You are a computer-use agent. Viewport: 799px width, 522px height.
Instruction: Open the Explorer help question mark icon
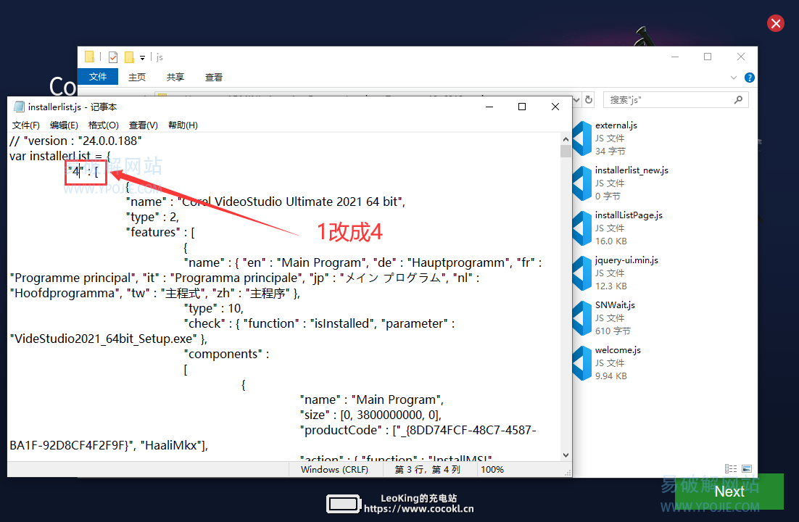750,78
